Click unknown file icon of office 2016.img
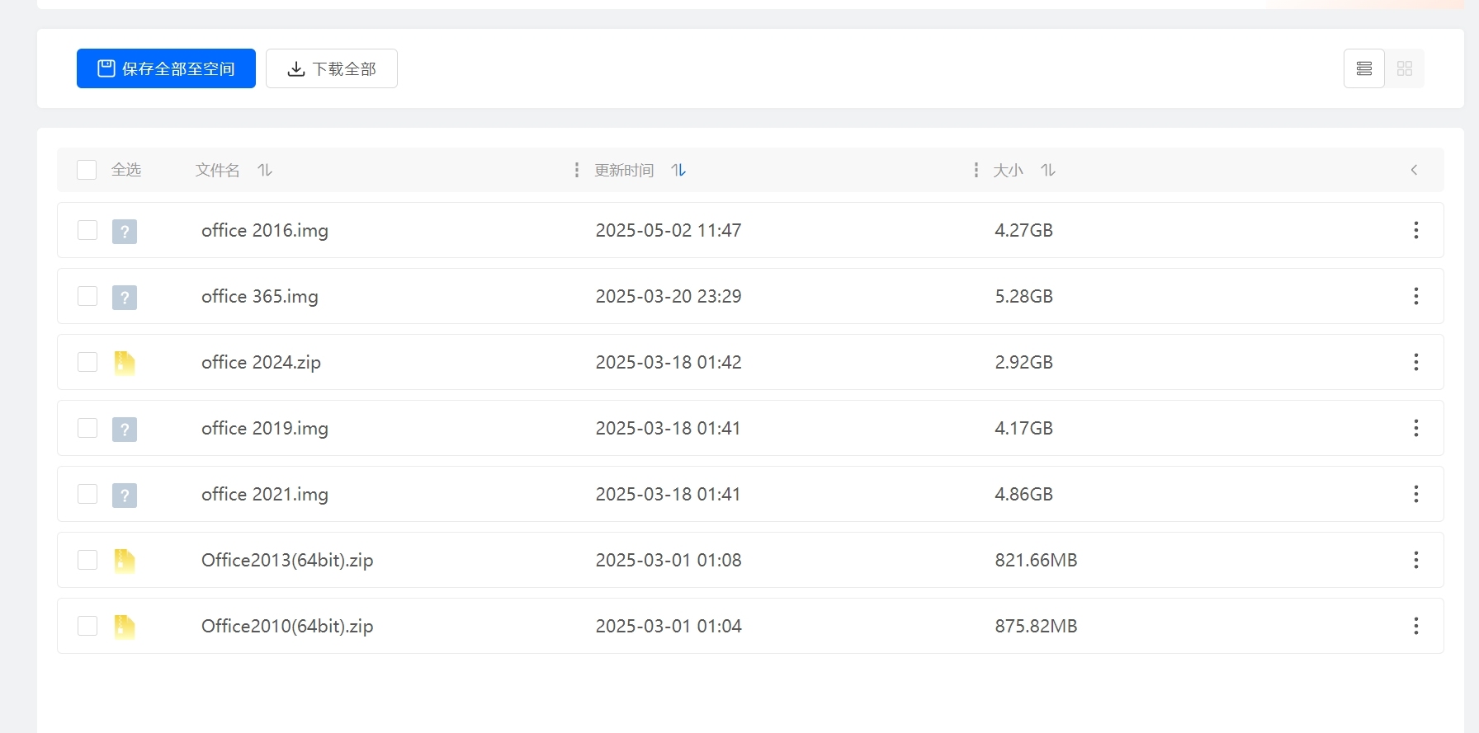Image resolution: width=1479 pixels, height=733 pixels. [x=125, y=231]
